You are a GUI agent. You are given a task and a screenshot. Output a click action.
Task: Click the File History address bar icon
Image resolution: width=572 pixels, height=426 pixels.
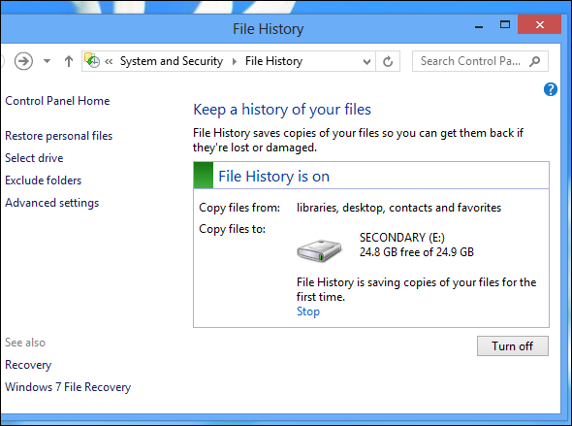click(x=92, y=60)
